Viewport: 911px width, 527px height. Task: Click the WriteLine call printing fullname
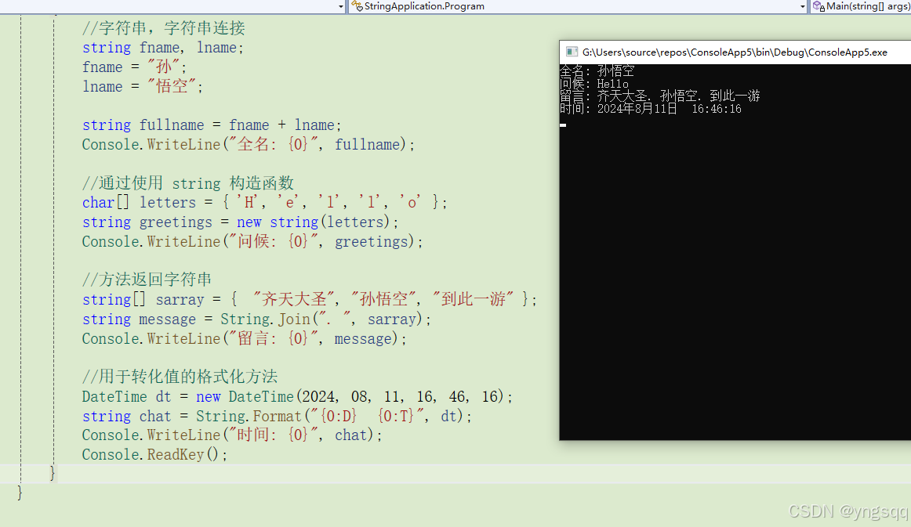248,145
